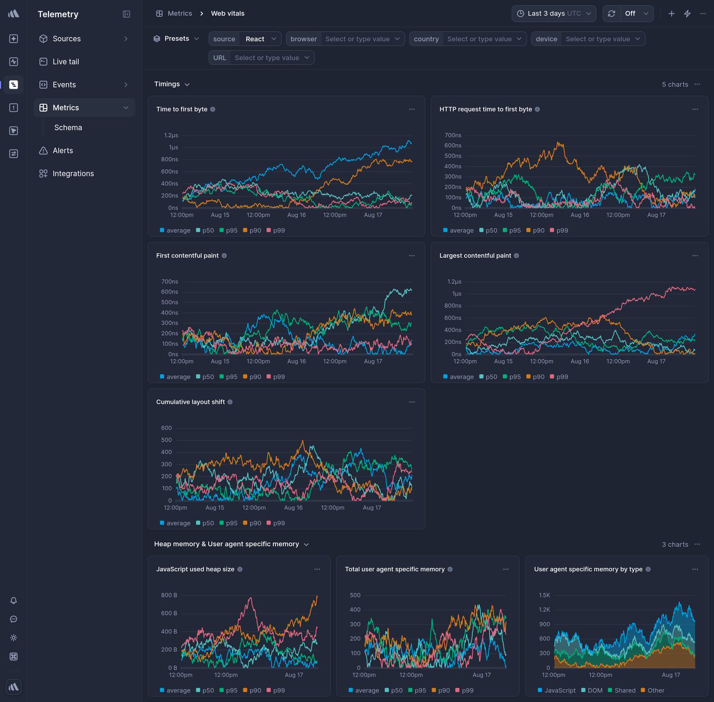Open the exclamation square icon in rail
714x702 pixels.
coord(13,107)
